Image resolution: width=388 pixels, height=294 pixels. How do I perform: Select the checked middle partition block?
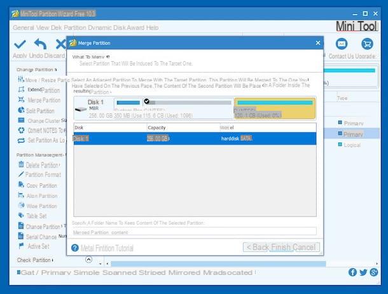[x=188, y=108]
